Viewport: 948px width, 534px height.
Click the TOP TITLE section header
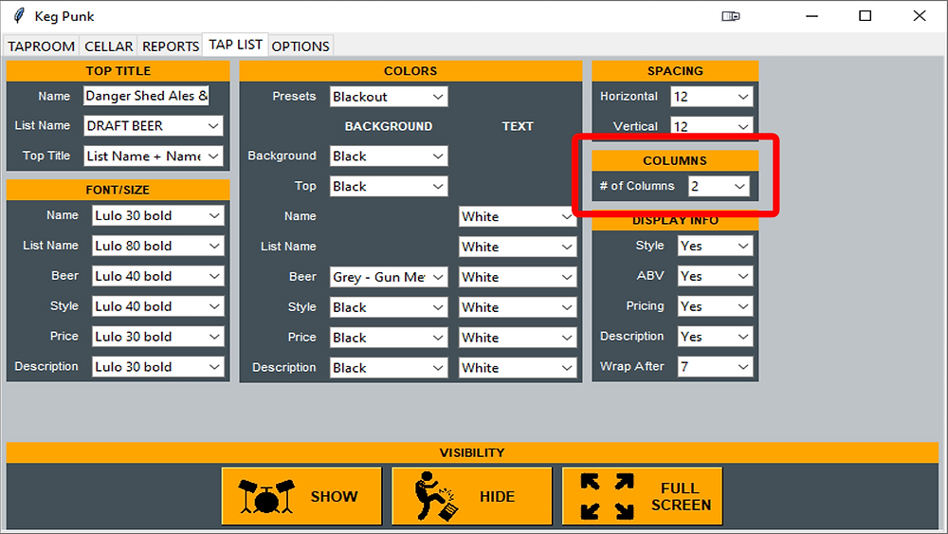click(x=118, y=71)
